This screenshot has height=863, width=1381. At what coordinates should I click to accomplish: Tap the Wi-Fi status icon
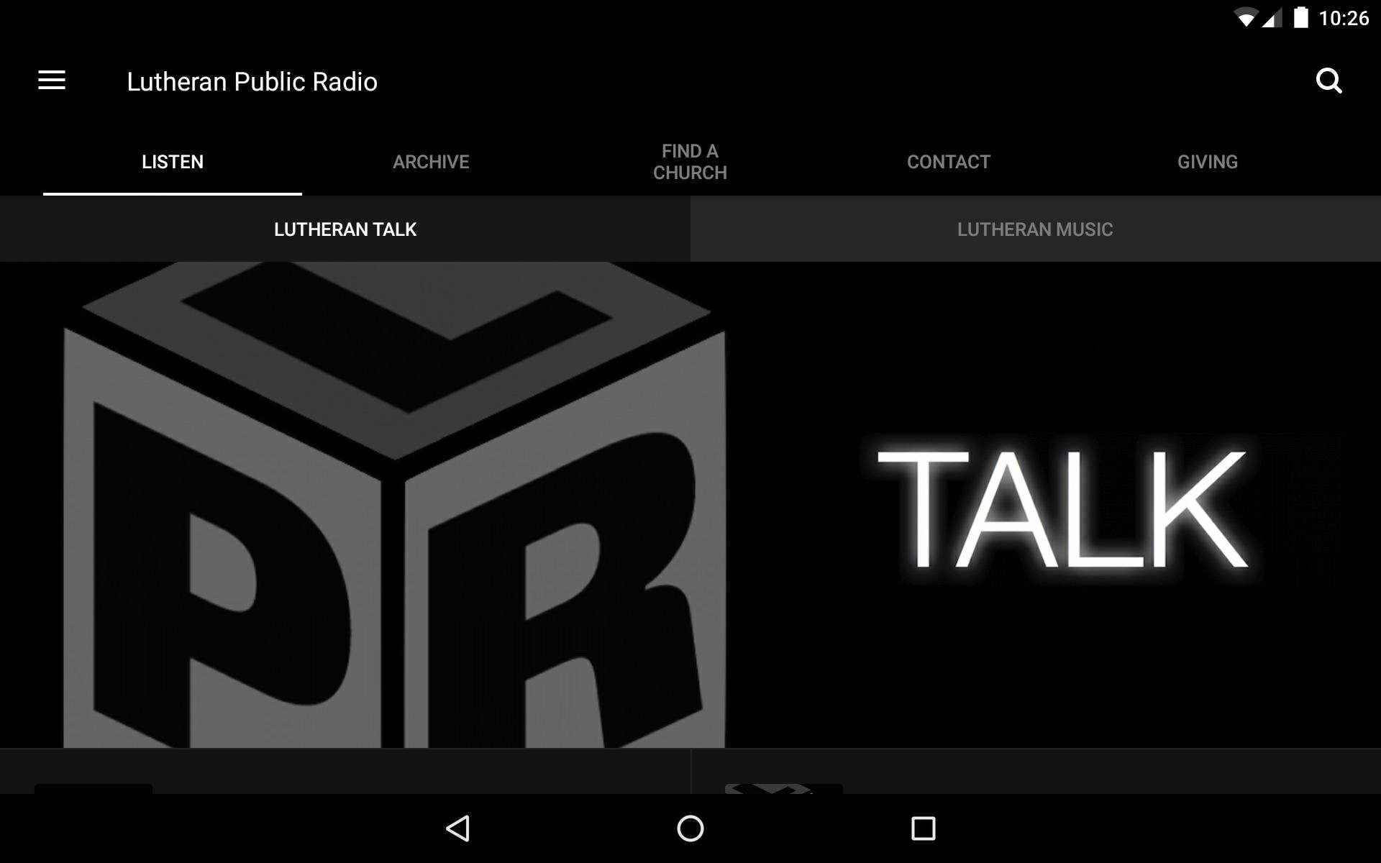tap(1245, 18)
